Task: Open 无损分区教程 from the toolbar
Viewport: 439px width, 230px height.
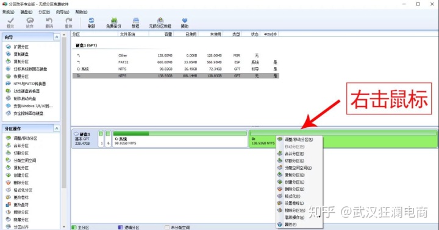Action: (160, 23)
